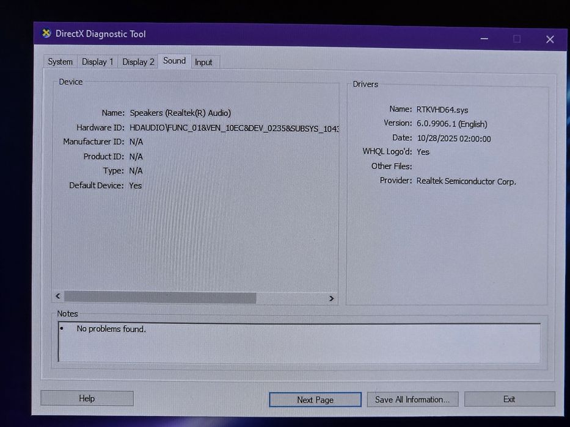Click the Help button
The image size is (570, 427).
(x=87, y=398)
